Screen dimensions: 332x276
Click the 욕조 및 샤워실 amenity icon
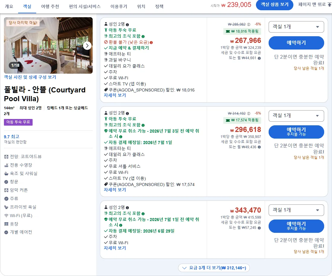pyautogui.click(x=6, y=173)
